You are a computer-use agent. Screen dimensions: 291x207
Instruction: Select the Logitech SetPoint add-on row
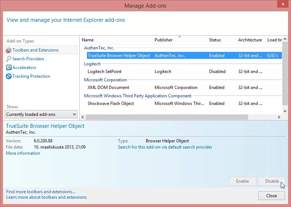point(184,72)
